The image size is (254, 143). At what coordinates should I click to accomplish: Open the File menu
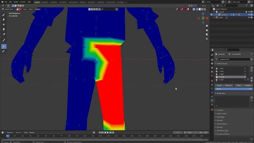pyautogui.click(x=6, y=2)
